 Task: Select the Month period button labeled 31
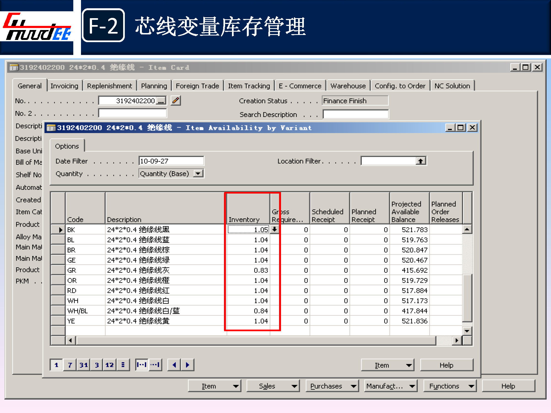point(83,365)
